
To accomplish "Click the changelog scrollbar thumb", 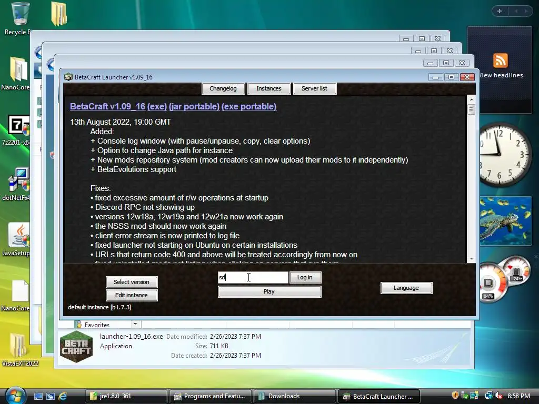I will pyautogui.click(x=472, y=109).
